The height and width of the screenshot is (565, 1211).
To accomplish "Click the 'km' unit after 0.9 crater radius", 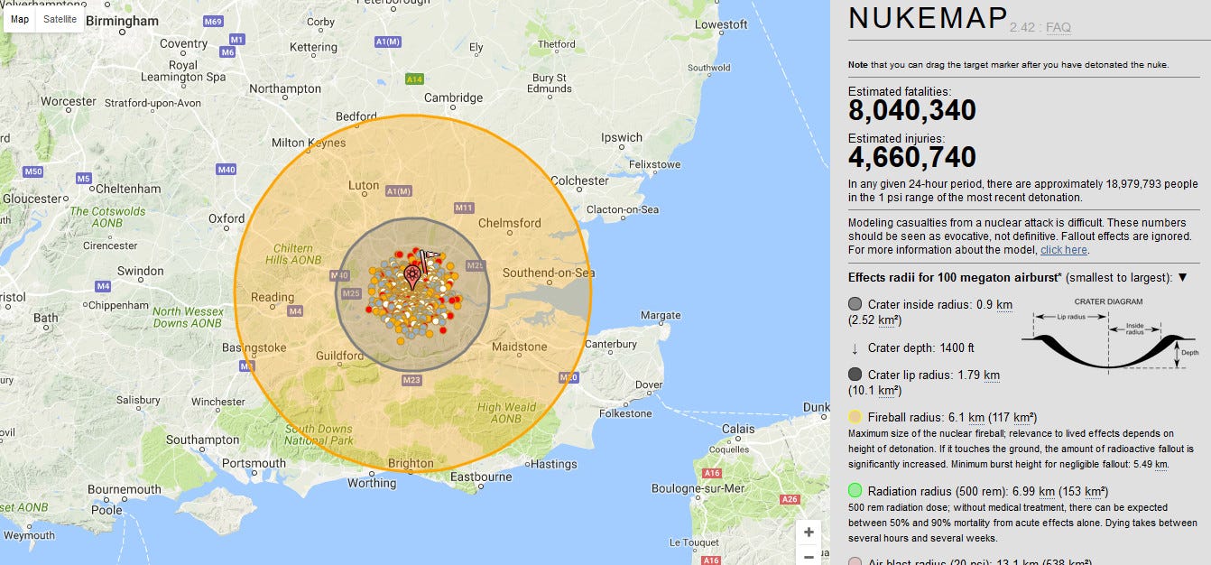I will tap(1004, 304).
